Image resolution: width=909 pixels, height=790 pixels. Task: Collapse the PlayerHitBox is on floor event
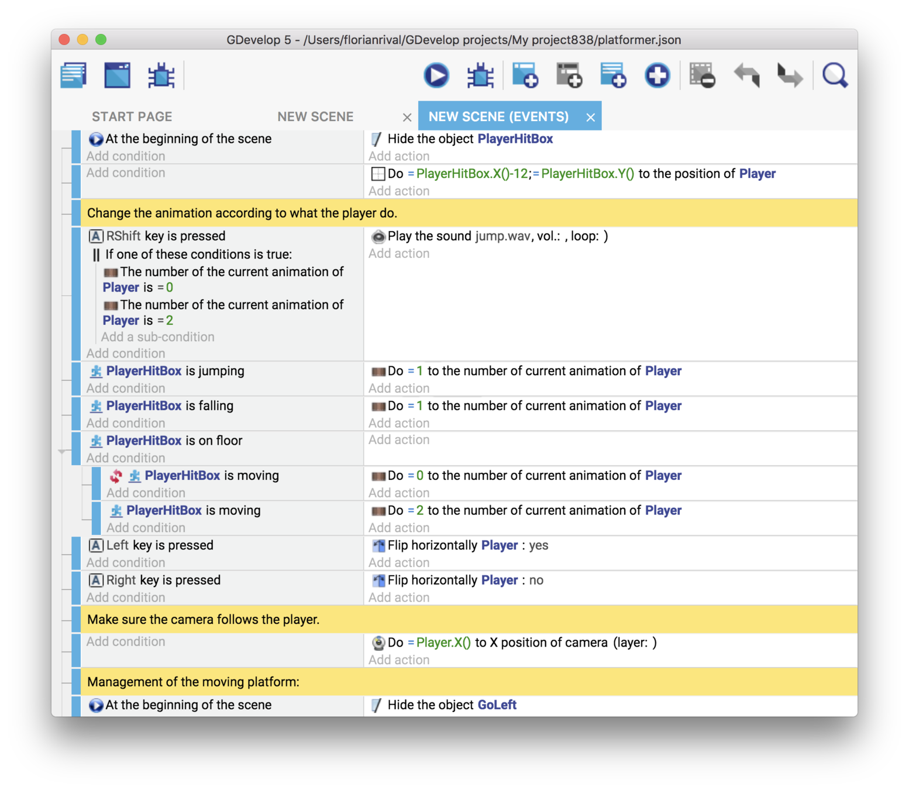tap(62, 452)
